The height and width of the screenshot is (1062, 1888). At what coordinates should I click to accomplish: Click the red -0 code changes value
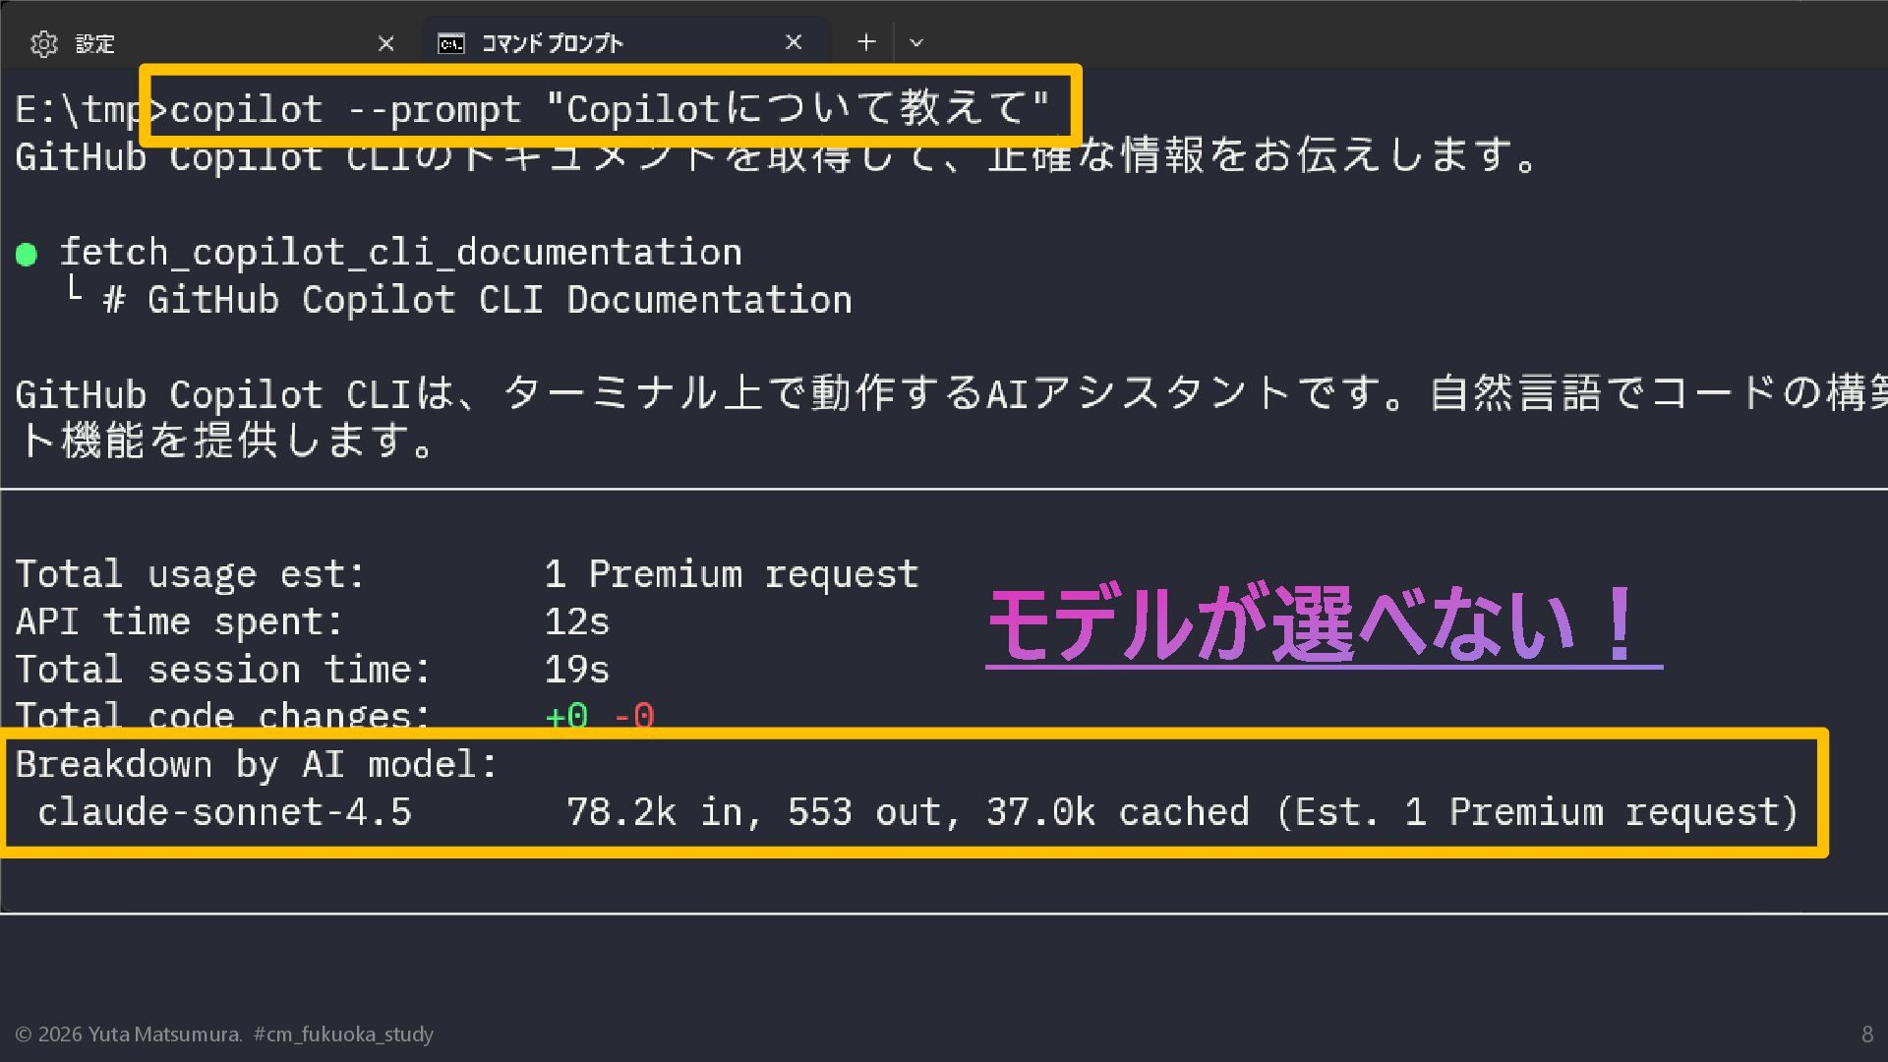634,715
